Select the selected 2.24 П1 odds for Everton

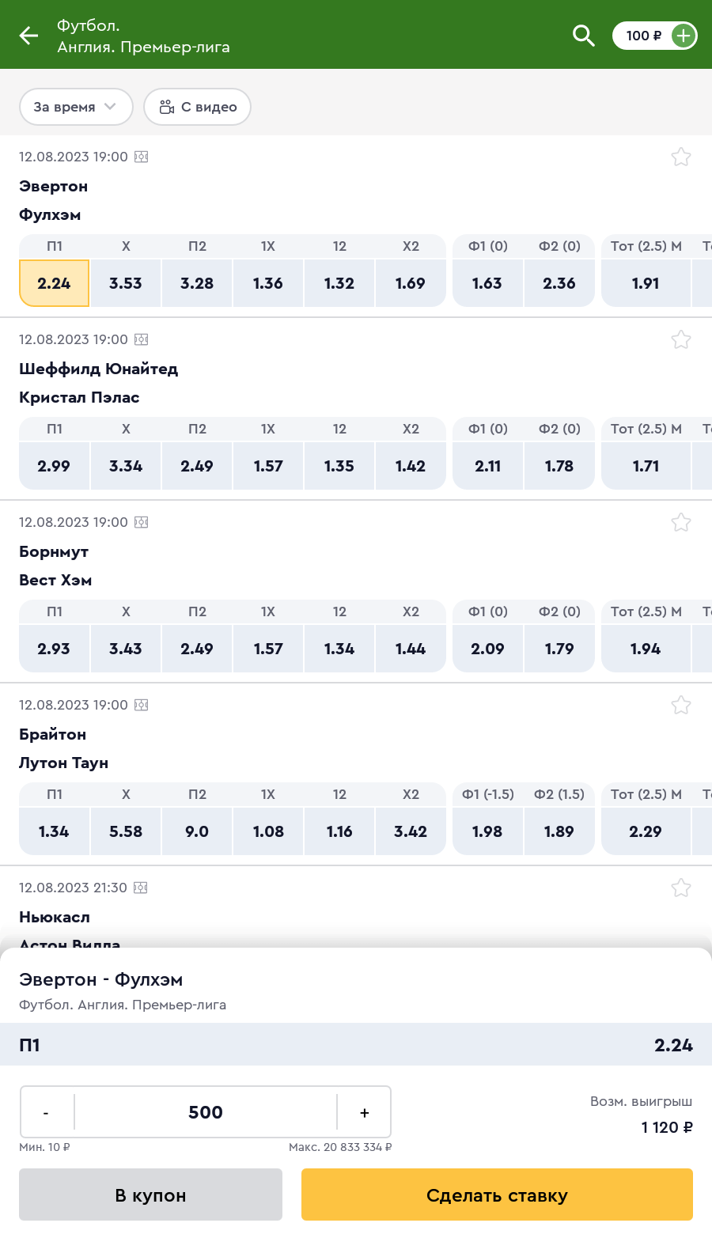55,283
